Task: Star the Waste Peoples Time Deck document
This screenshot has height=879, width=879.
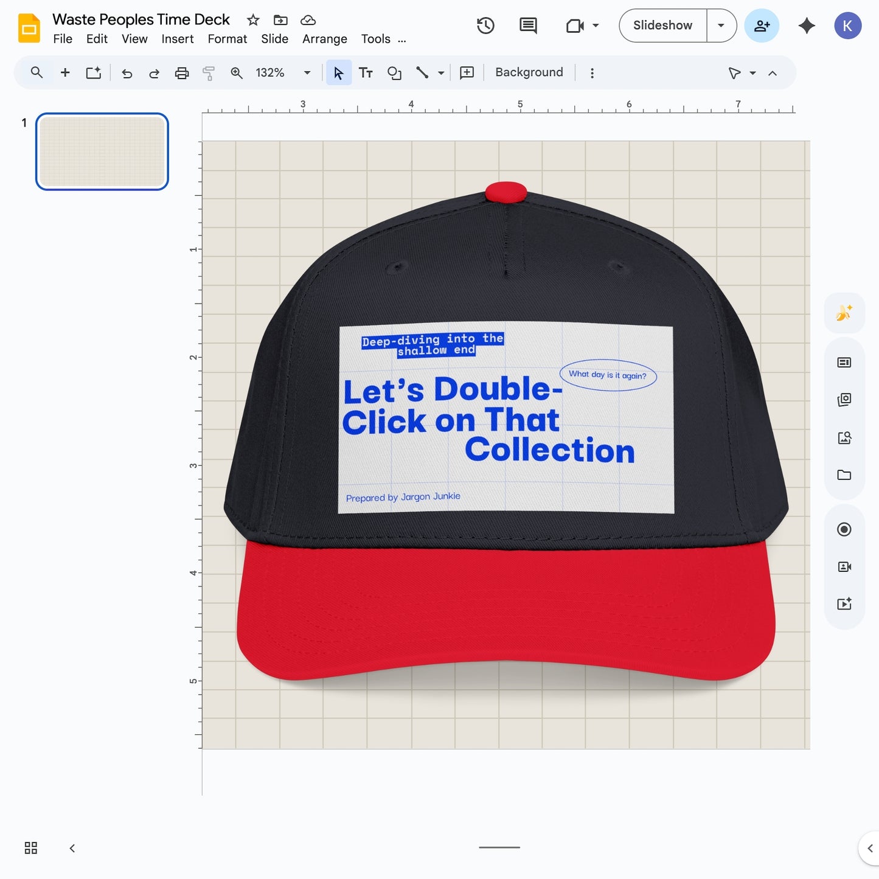Action: click(253, 20)
